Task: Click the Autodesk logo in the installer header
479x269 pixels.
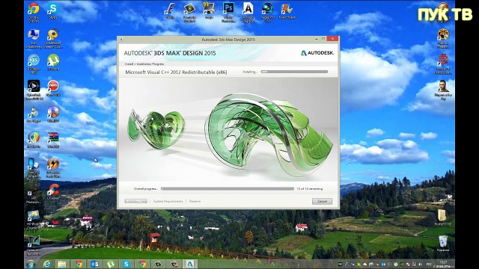Action: (x=317, y=53)
